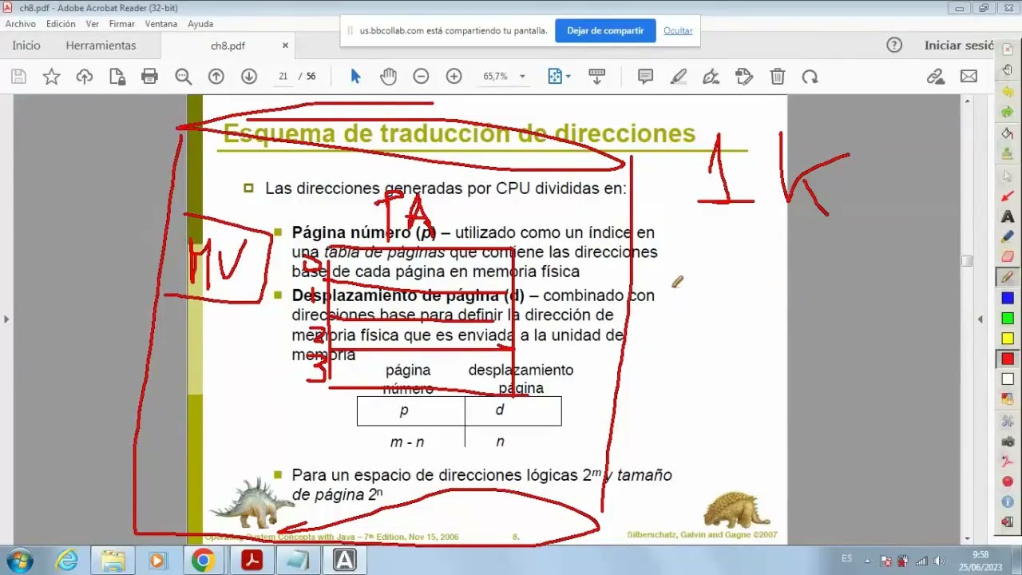Open the Edición menu
The image size is (1022, 575).
pyautogui.click(x=61, y=24)
